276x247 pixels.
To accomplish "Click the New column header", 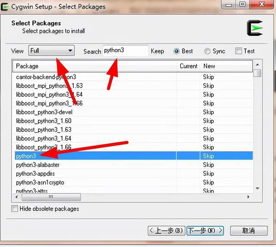I will tap(226, 66).
